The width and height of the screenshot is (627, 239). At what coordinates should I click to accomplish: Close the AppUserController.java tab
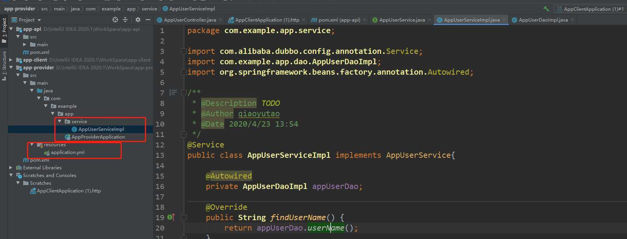[x=220, y=20]
